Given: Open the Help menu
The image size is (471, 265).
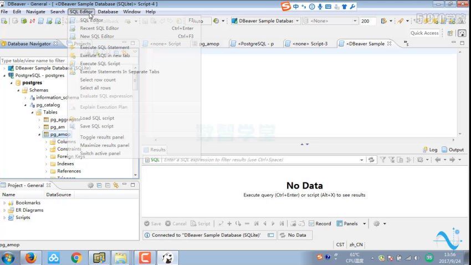Looking at the screenshot, I should [x=151, y=12].
